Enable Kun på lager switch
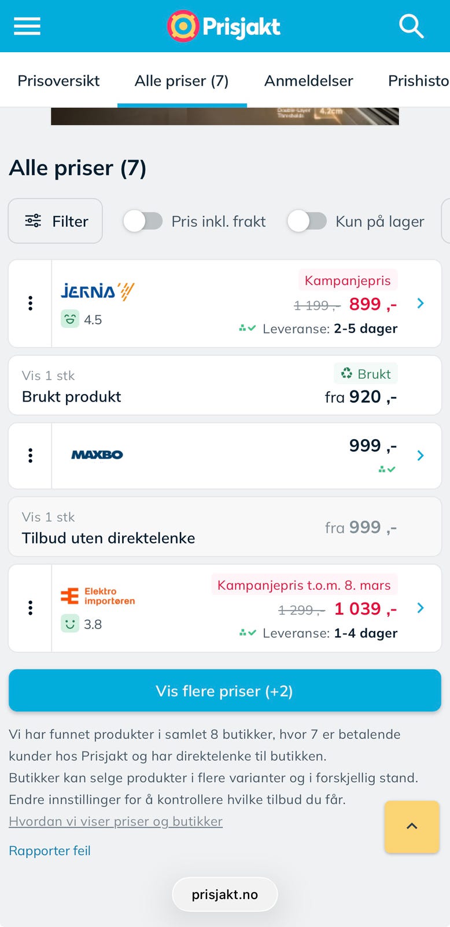 [307, 221]
